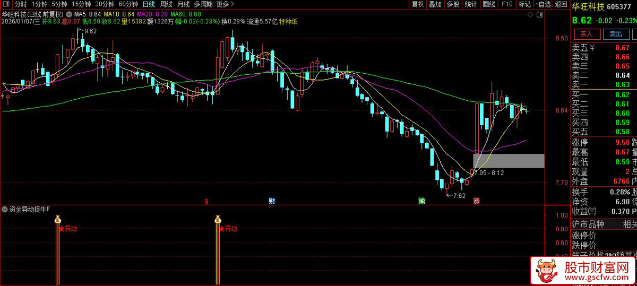Screen dimensions: 637x286
Task: Click the 7.95 - 8.12 gap label
Action: pos(489,173)
